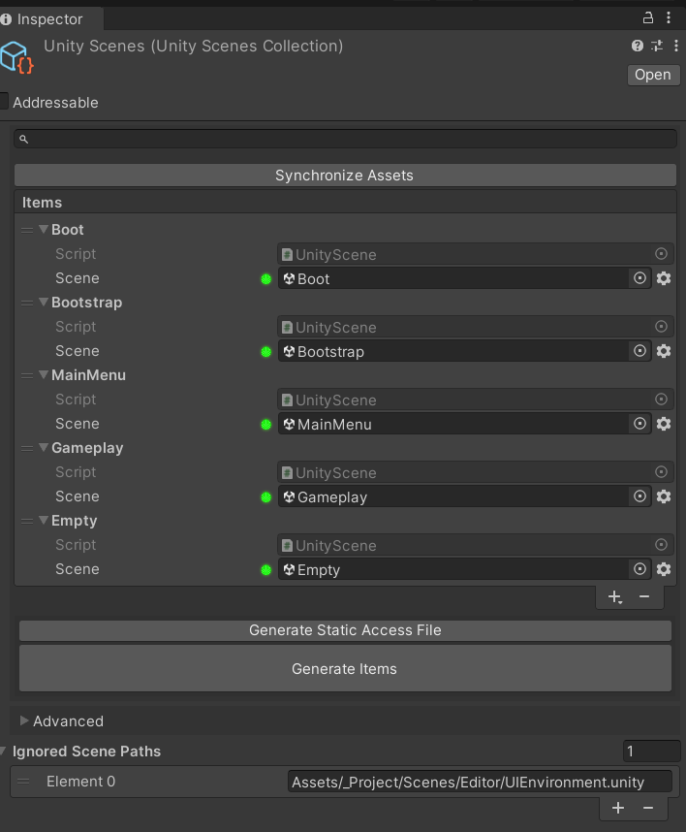This screenshot has height=832, width=686.
Task: Click the object picker circle for the Boot scene
Action: [x=639, y=278]
